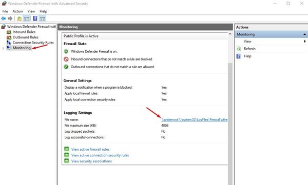Click View in the Actions pane

point(247,42)
